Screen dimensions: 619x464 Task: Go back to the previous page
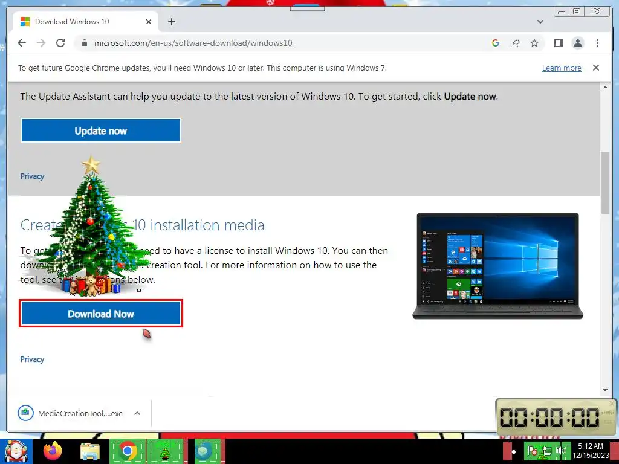pos(22,43)
